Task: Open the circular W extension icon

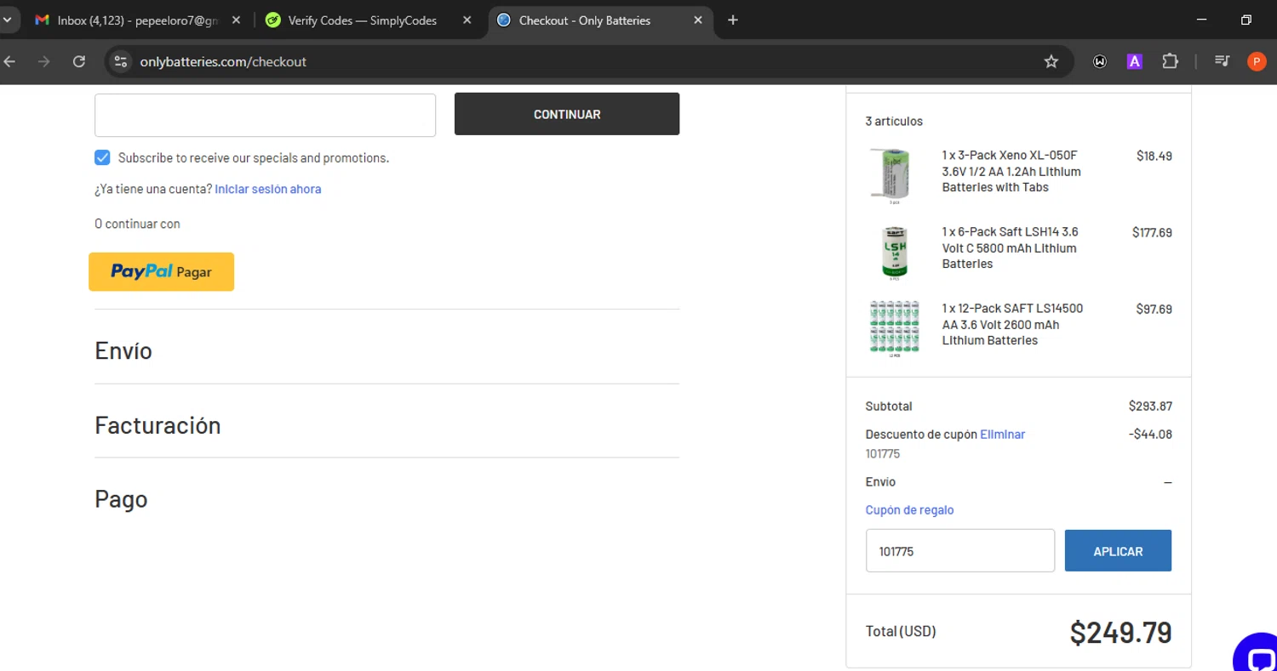Action: click(1100, 61)
